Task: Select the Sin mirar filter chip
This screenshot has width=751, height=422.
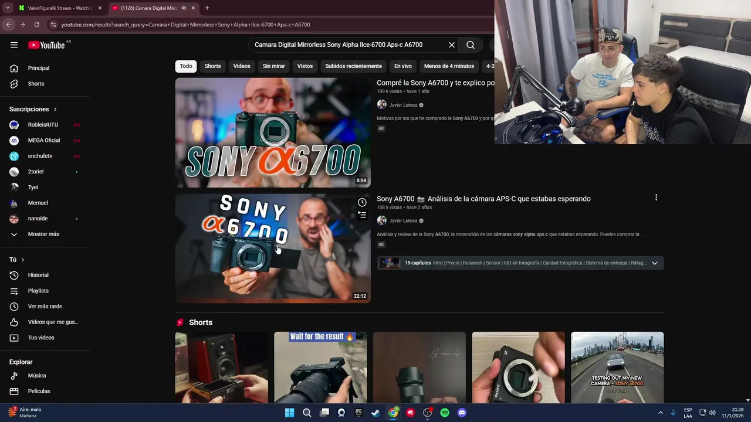Action: click(273, 66)
